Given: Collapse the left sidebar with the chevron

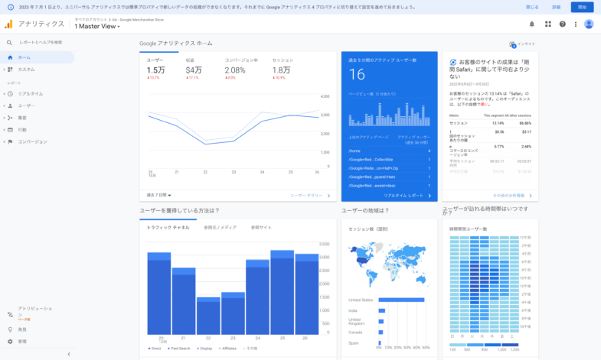Looking at the screenshot, I should pos(69,354).
